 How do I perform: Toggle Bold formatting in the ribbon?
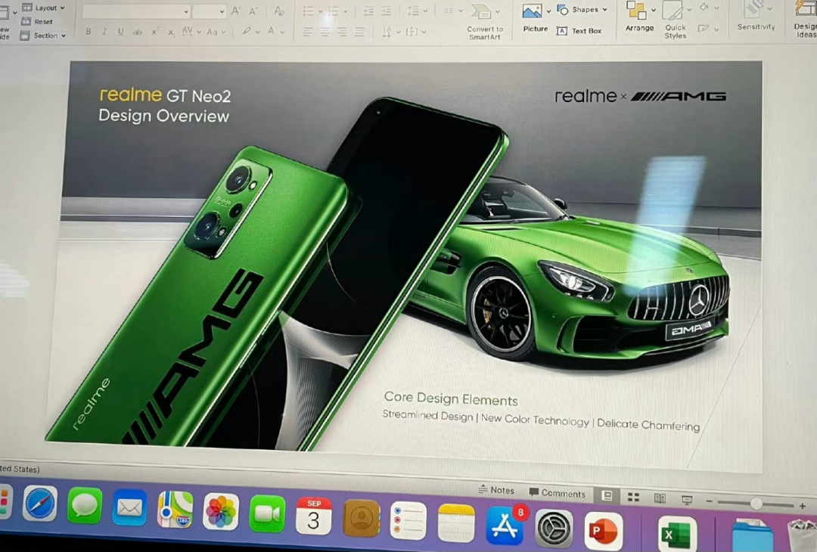(x=88, y=31)
